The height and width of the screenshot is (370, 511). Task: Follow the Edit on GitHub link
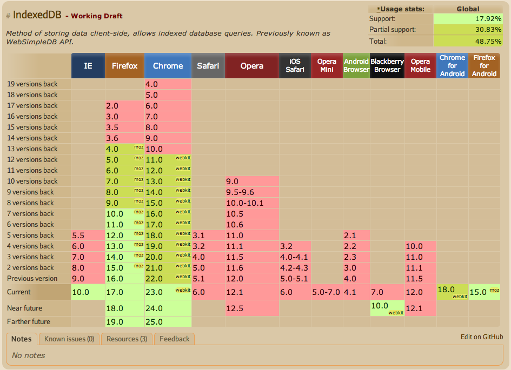coord(482,337)
